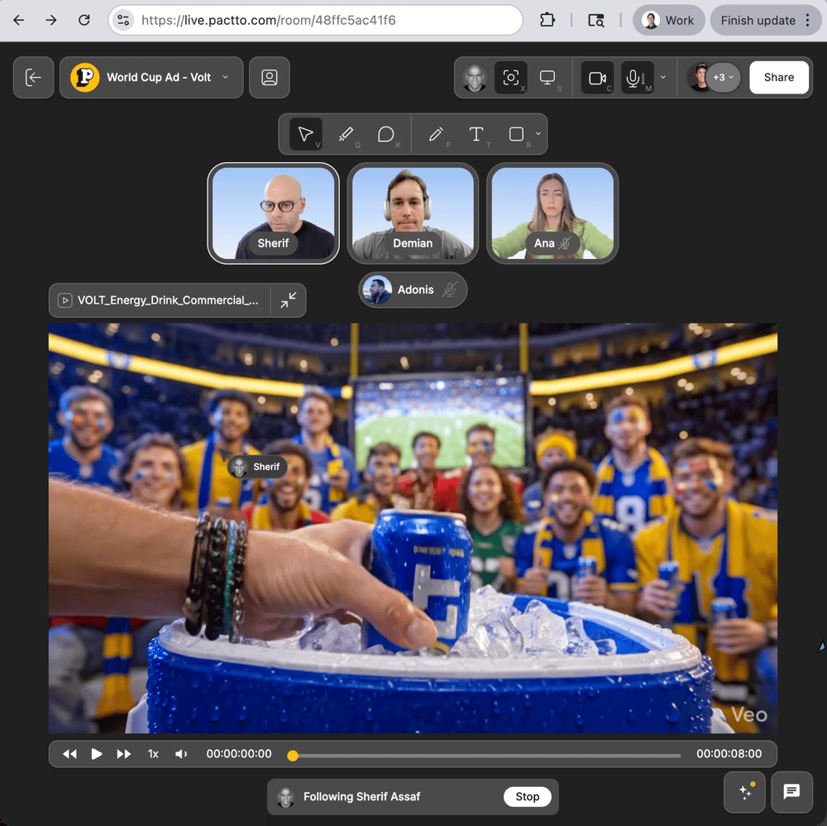Image resolution: width=827 pixels, height=826 pixels.
Task: Click Ana's video tile
Action: (x=552, y=214)
